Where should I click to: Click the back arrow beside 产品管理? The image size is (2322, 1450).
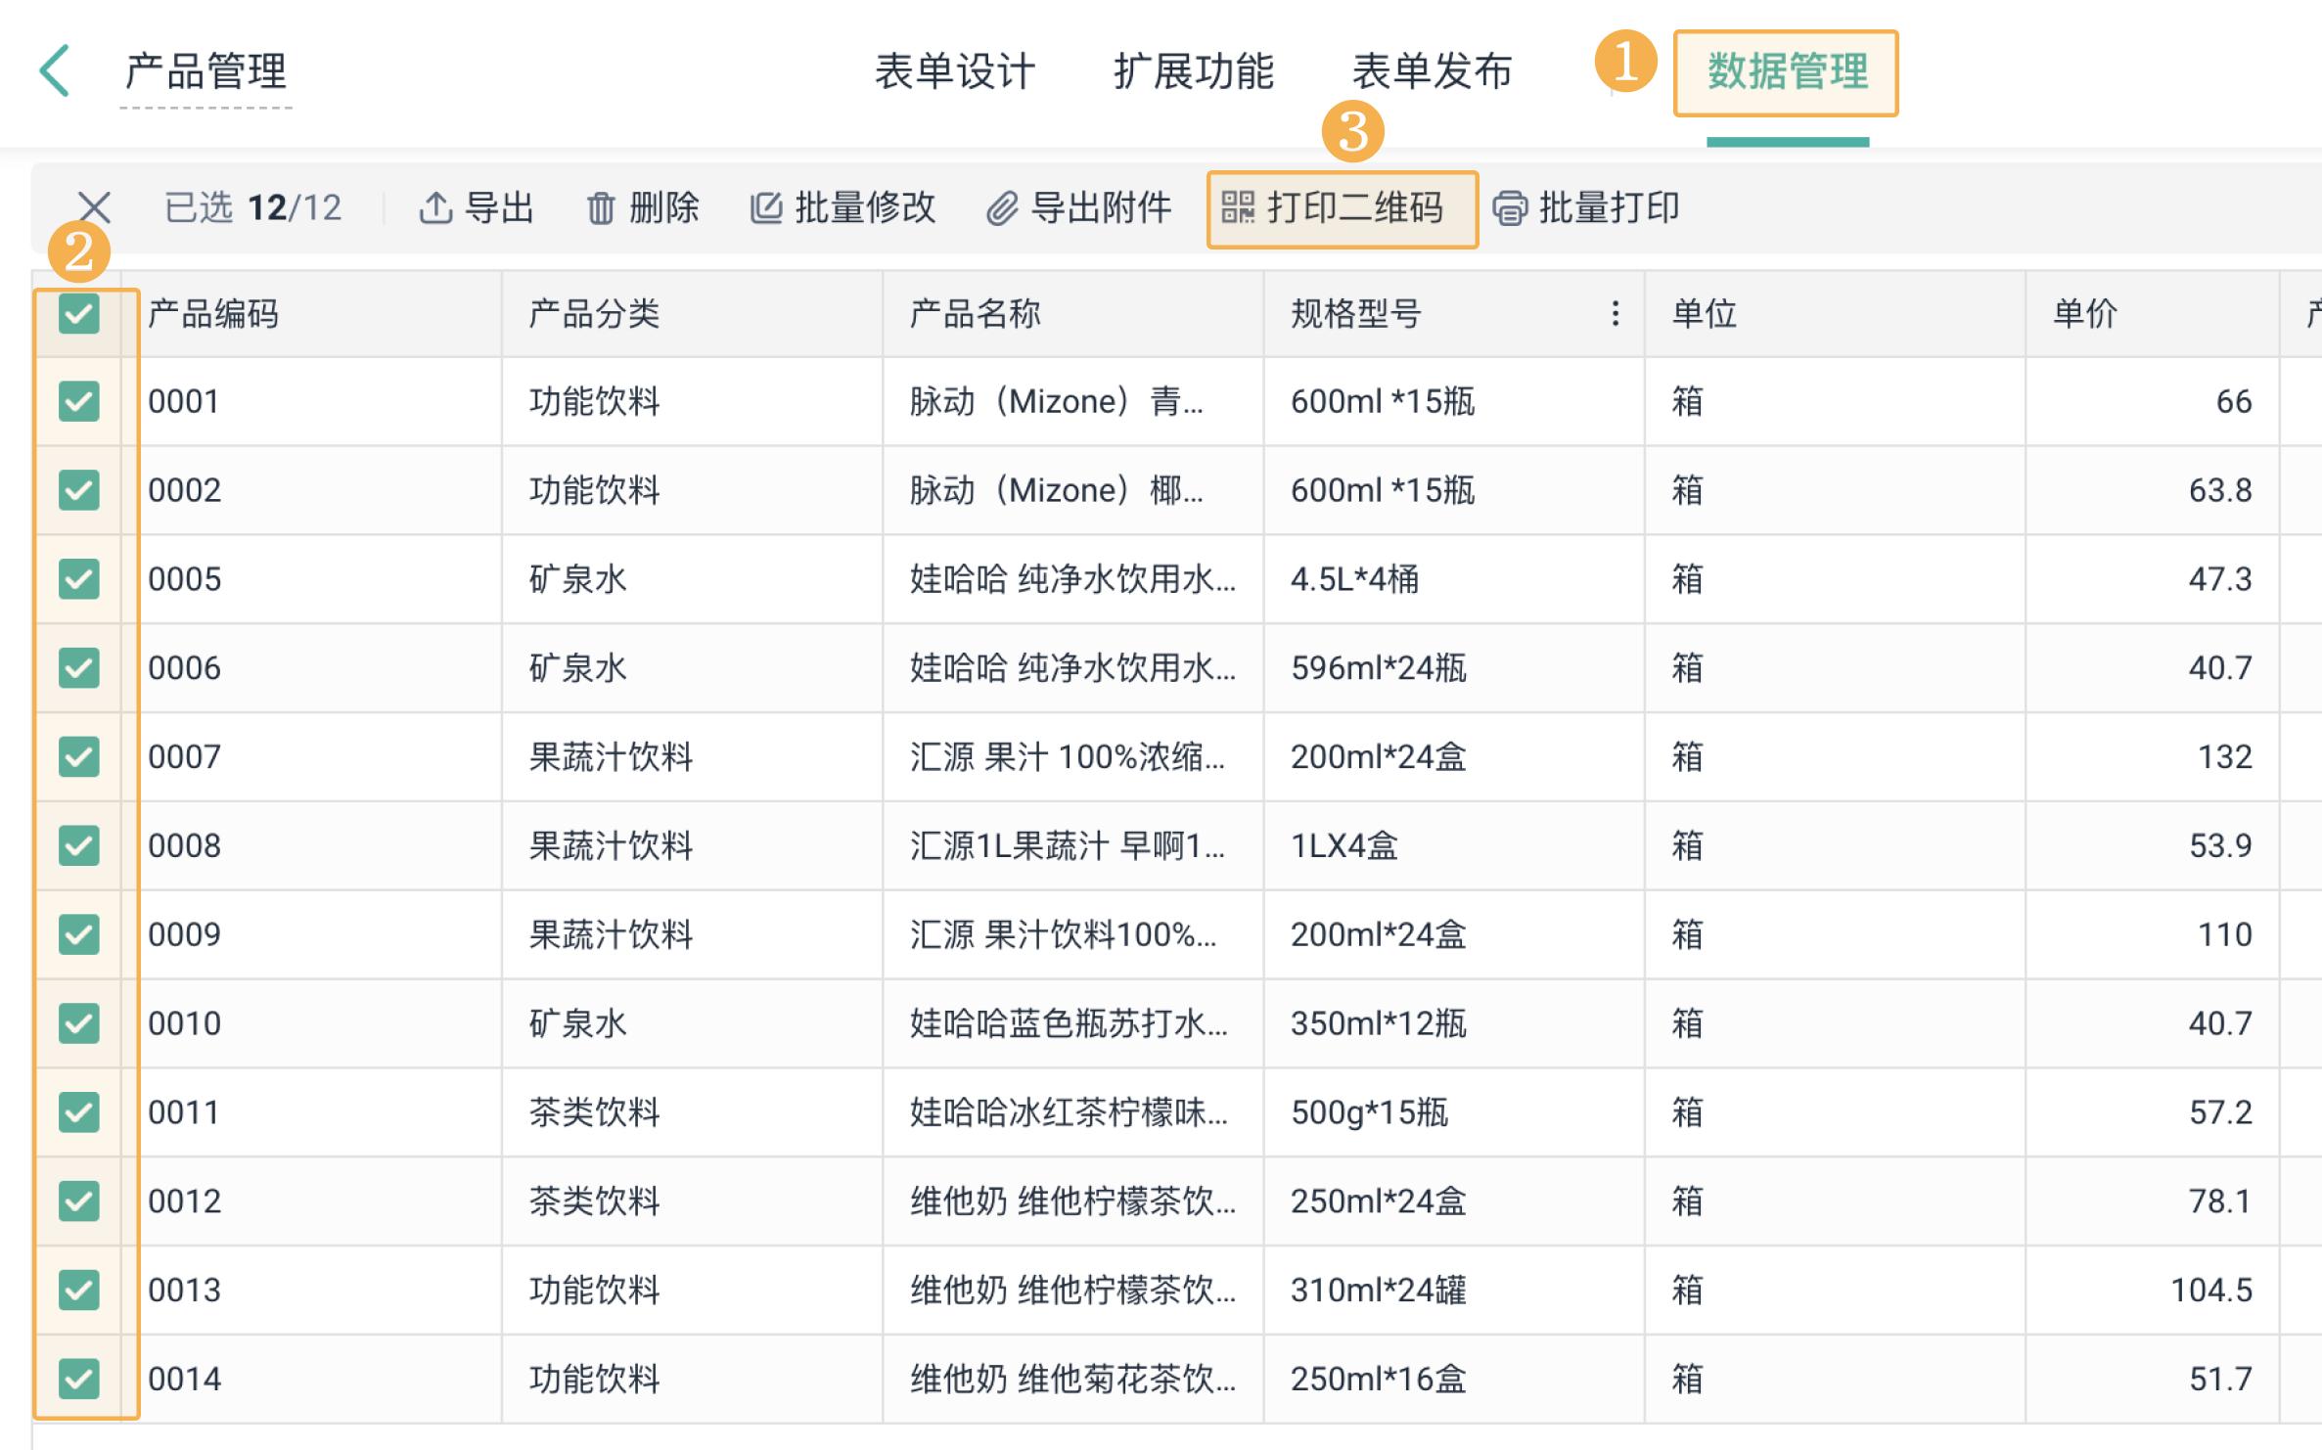point(56,70)
